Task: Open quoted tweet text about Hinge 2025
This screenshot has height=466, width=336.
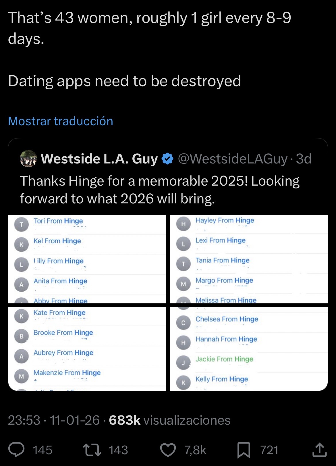Action: pyautogui.click(x=160, y=190)
